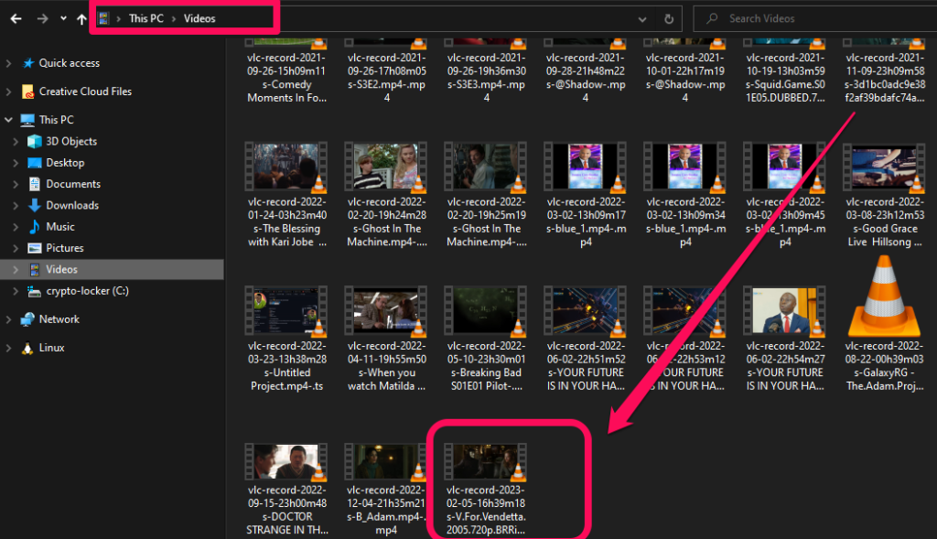Select the 2021-11-09 3d1bc0adc9e38 recording name
The height and width of the screenshot is (539, 937).
885,78
